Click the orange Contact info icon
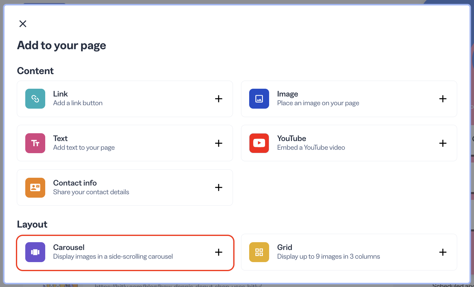The width and height of the screenshot is (474, 287). tap(35, 188)
